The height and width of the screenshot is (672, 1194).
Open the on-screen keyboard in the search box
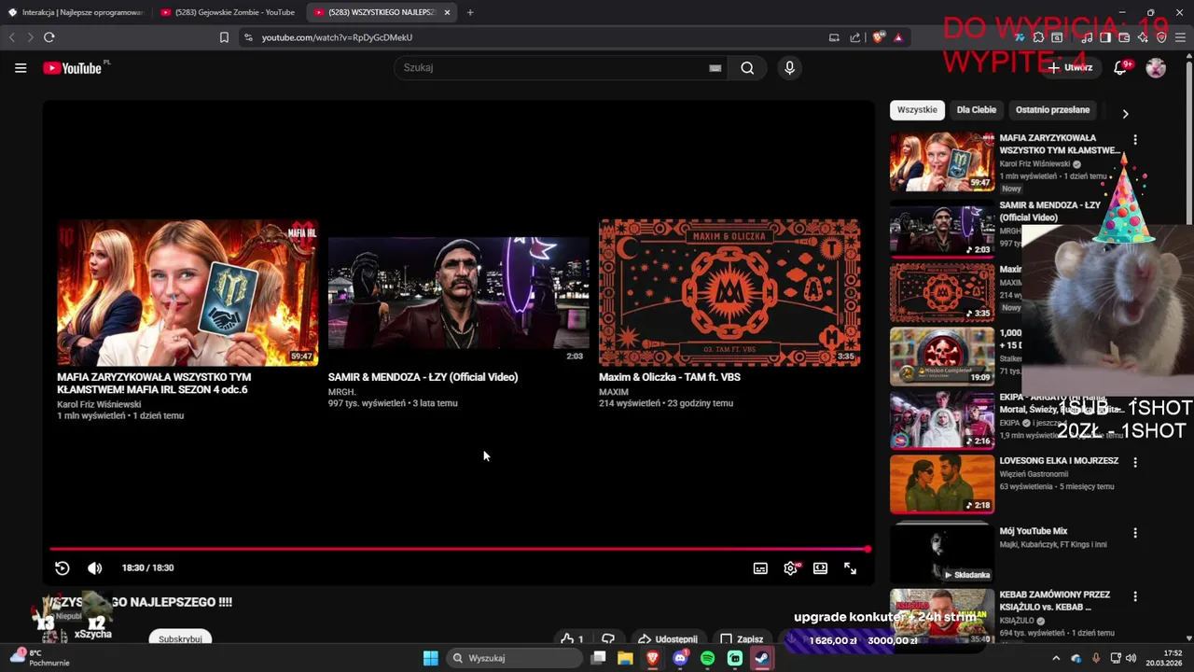pyautogui.click(x=715, y=67)
